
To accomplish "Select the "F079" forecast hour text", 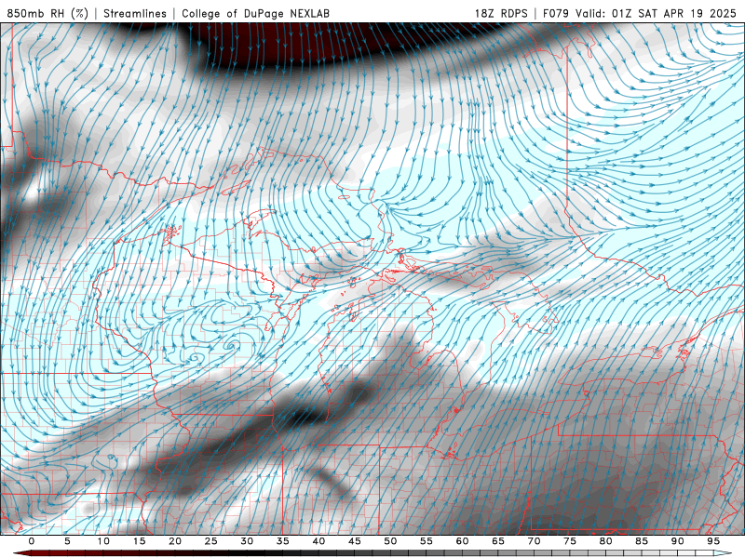I will pyautogui.click(x=555, y=13).
